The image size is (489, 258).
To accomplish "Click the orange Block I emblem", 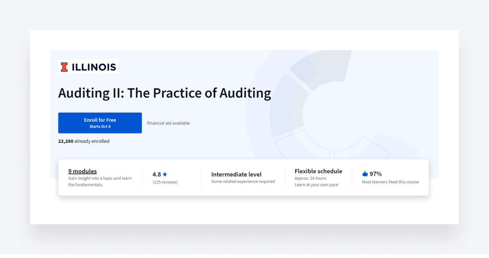I will coord(64,66).
